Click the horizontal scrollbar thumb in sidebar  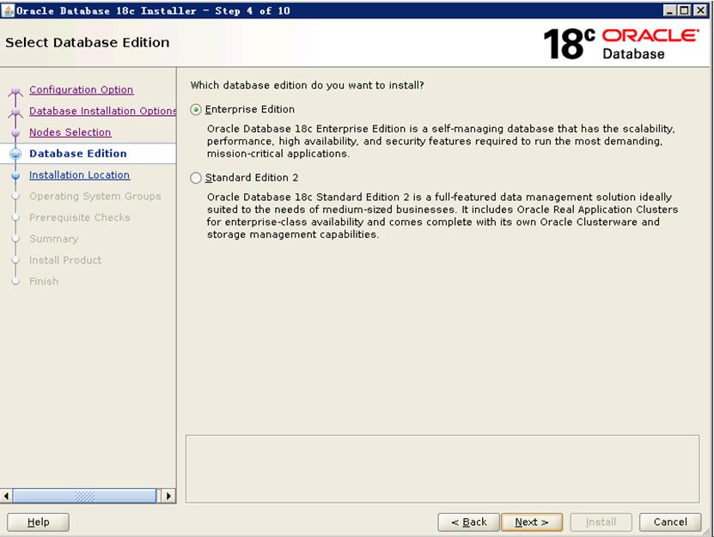[85, 496]
